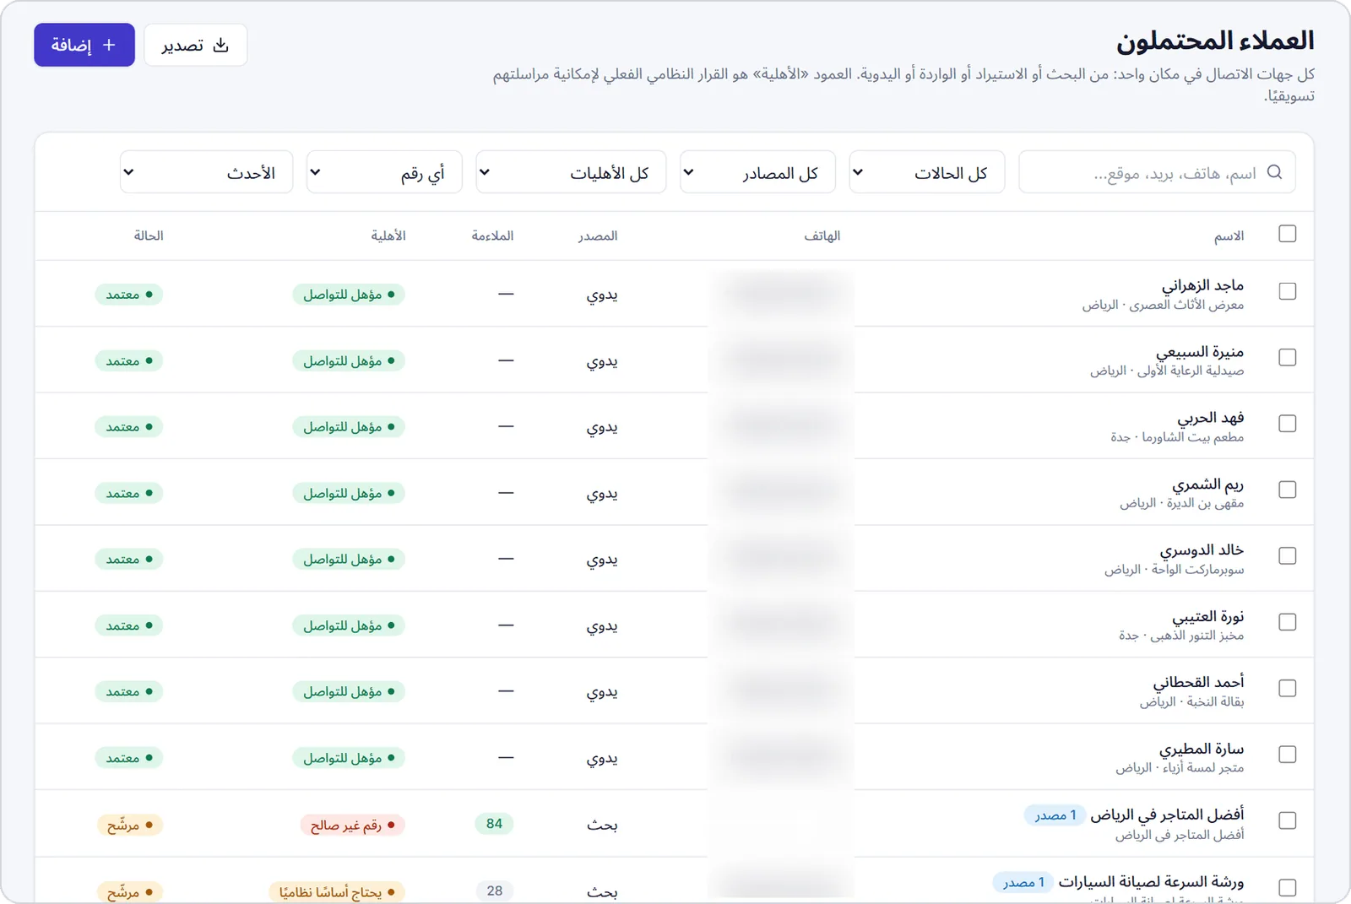This screenshot has width=1351, height=904.
Task: Tick the checkbox for فهد الحربي
Action: [1287, 424]
